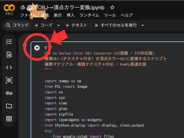Open the table of contents sidebar icon
This screenshot has width=184, height=138.
[9, 42]
